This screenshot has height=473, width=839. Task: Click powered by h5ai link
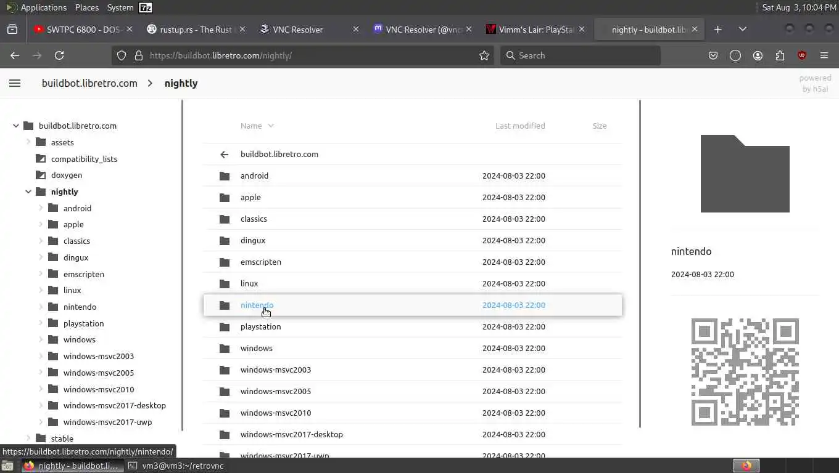click(815, 84)
